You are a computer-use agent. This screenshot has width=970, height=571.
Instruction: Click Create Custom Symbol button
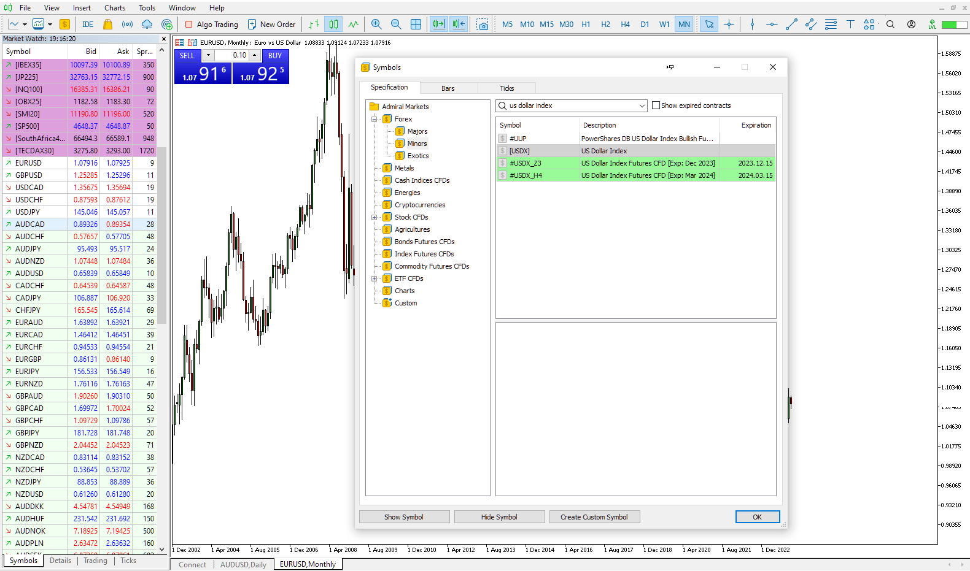coord(594,517)
